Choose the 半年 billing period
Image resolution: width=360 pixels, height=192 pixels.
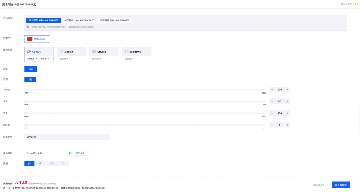pyautogui.click(x=52, y=164)
